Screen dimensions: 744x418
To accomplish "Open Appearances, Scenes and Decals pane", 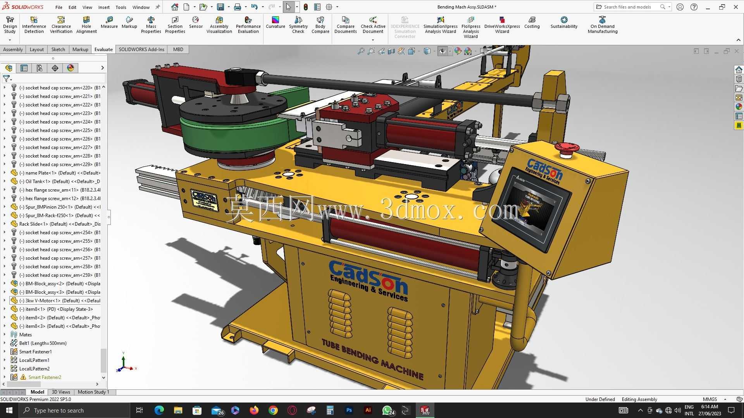I will point(739,107).
